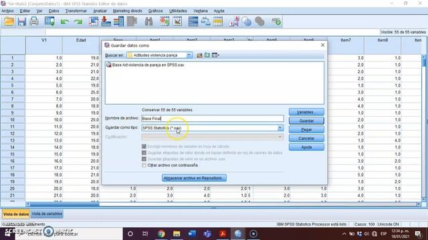This screenshot has height=240, width=428.
Task: Click the Guardar button
Action: (306, 121)
